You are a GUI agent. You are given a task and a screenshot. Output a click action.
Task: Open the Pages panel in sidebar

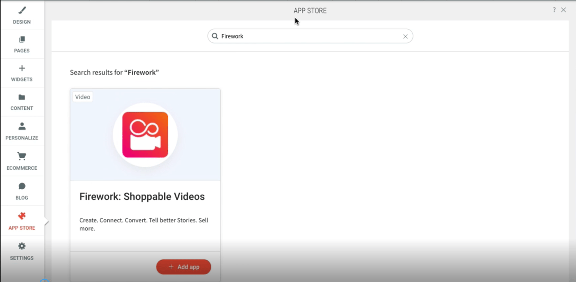click(22, 44)
